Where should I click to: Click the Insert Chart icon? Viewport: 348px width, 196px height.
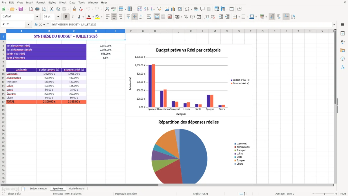173,9
